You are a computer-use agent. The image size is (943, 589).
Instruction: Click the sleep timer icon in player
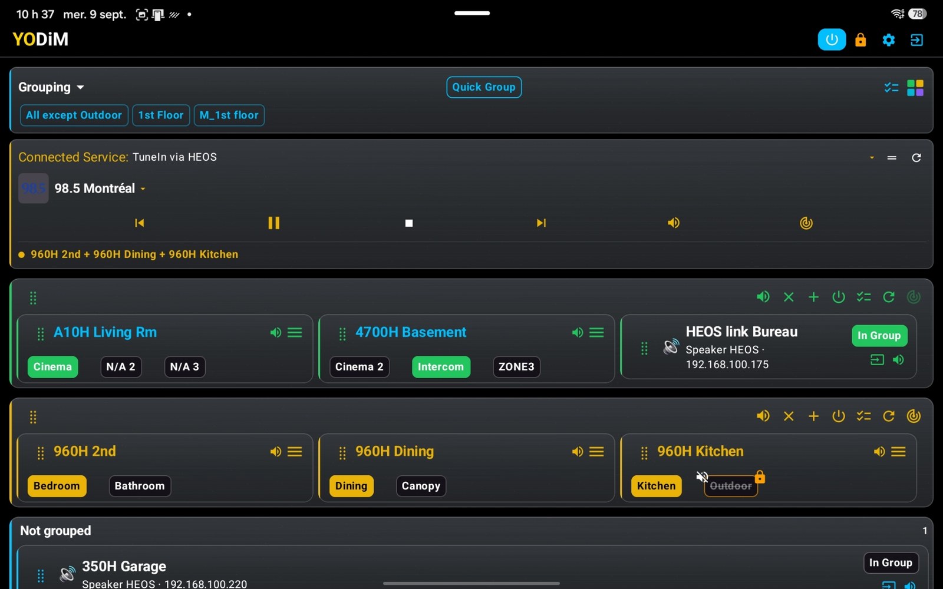point(806,223)
